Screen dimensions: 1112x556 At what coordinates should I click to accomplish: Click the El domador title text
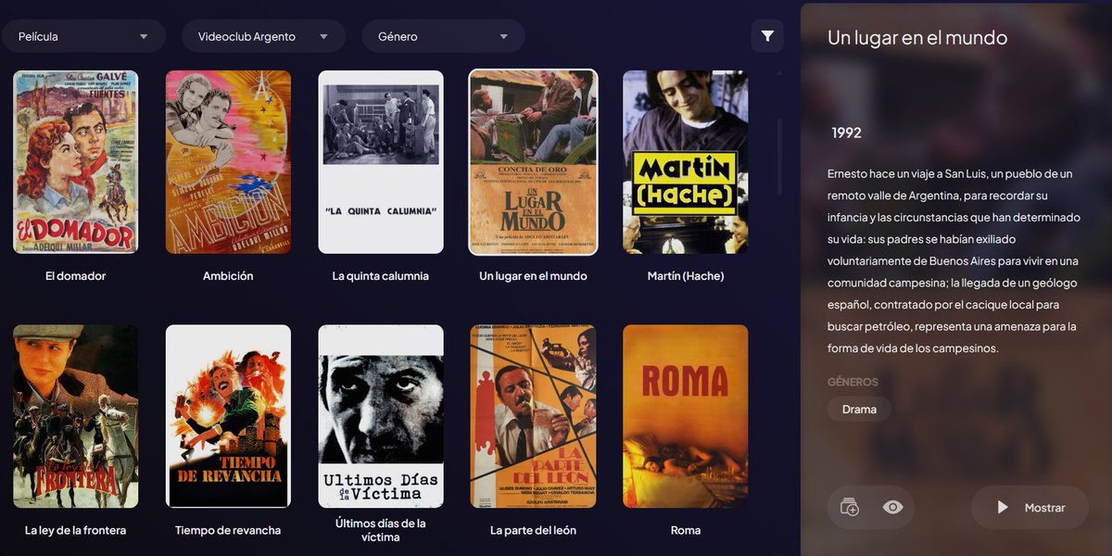pos(76,276)
